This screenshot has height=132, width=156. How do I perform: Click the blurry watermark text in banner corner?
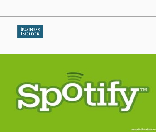144,129
